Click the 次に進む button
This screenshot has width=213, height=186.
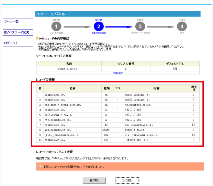click(x=127, y=180)
